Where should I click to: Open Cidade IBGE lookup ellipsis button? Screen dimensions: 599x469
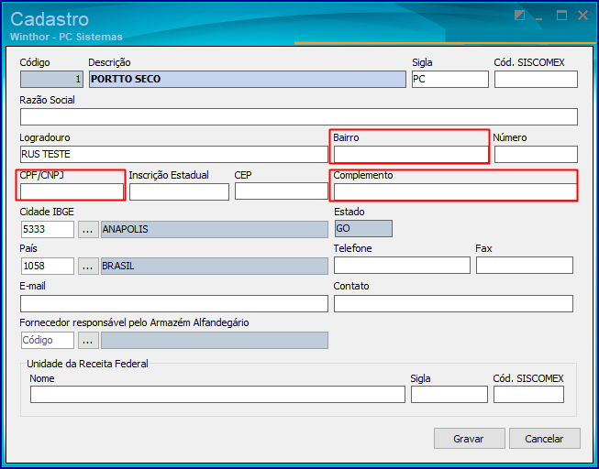tap(88, 229)
